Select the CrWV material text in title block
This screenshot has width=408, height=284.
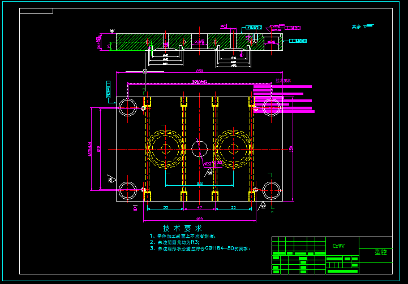tap(338, 246)
